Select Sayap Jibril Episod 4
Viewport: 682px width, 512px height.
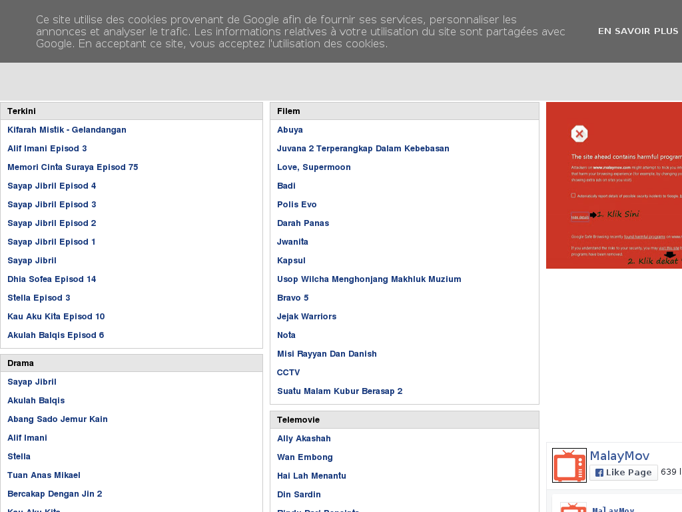pos(52,186)
